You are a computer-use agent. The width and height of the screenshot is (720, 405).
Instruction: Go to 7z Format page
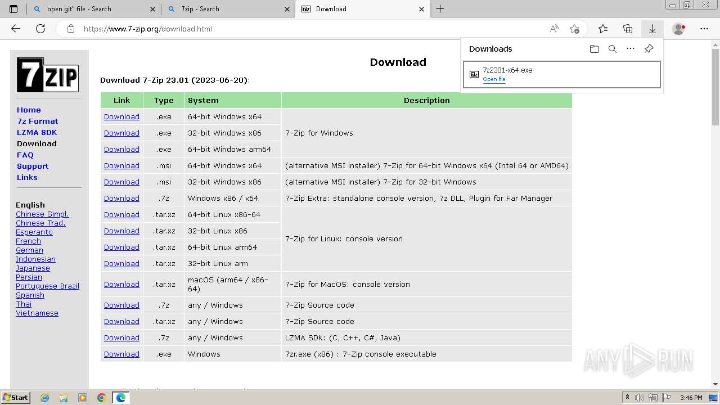click(x=37, y=121)
